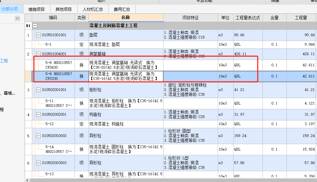Click the 单位 column header

[x=226, y=18]
